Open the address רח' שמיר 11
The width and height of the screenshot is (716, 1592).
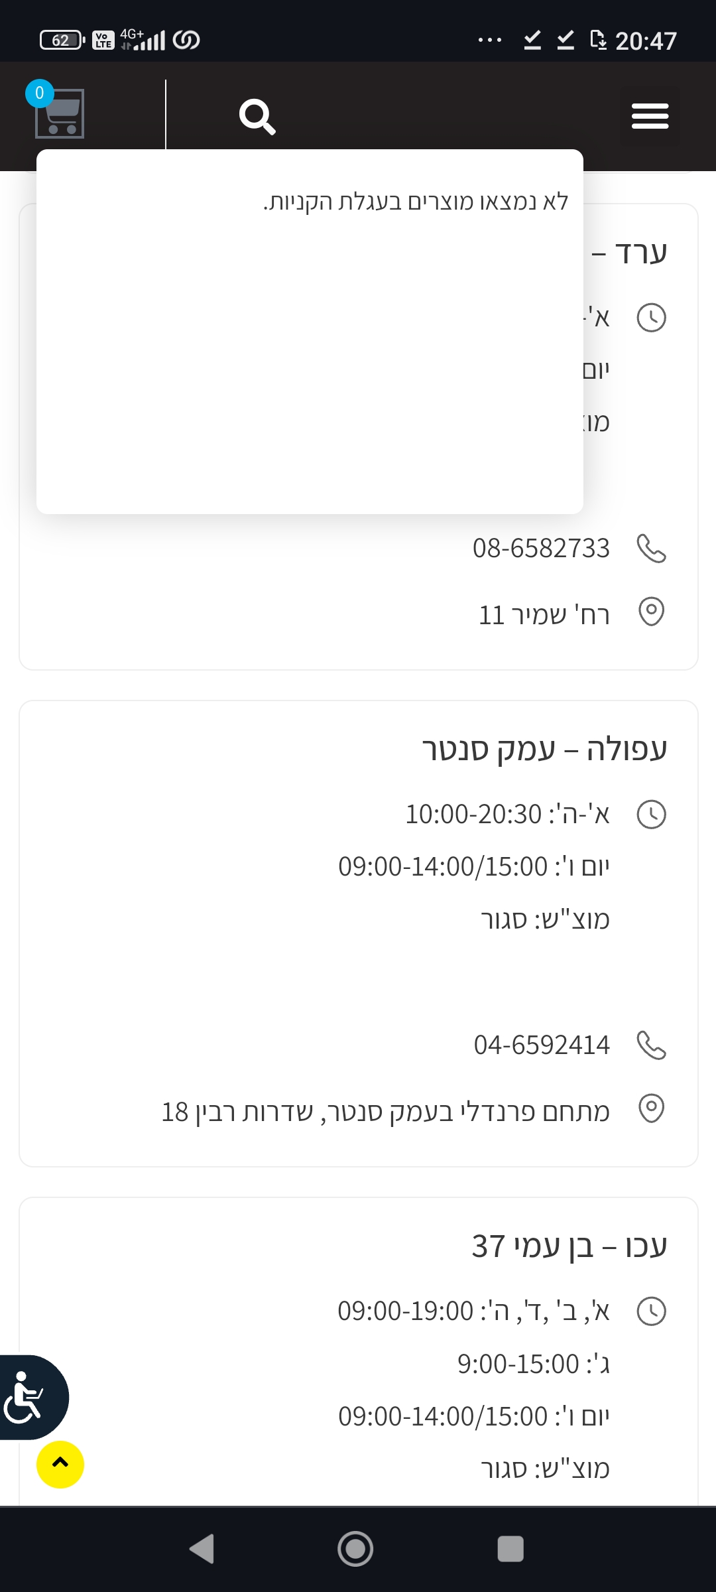click(x=544, y=615)
